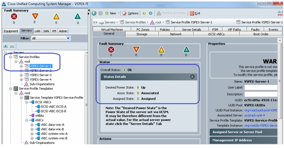Click the Description input field
This screenshot has height=148, width=284.
pyautogui.click(x=261, y=94)
